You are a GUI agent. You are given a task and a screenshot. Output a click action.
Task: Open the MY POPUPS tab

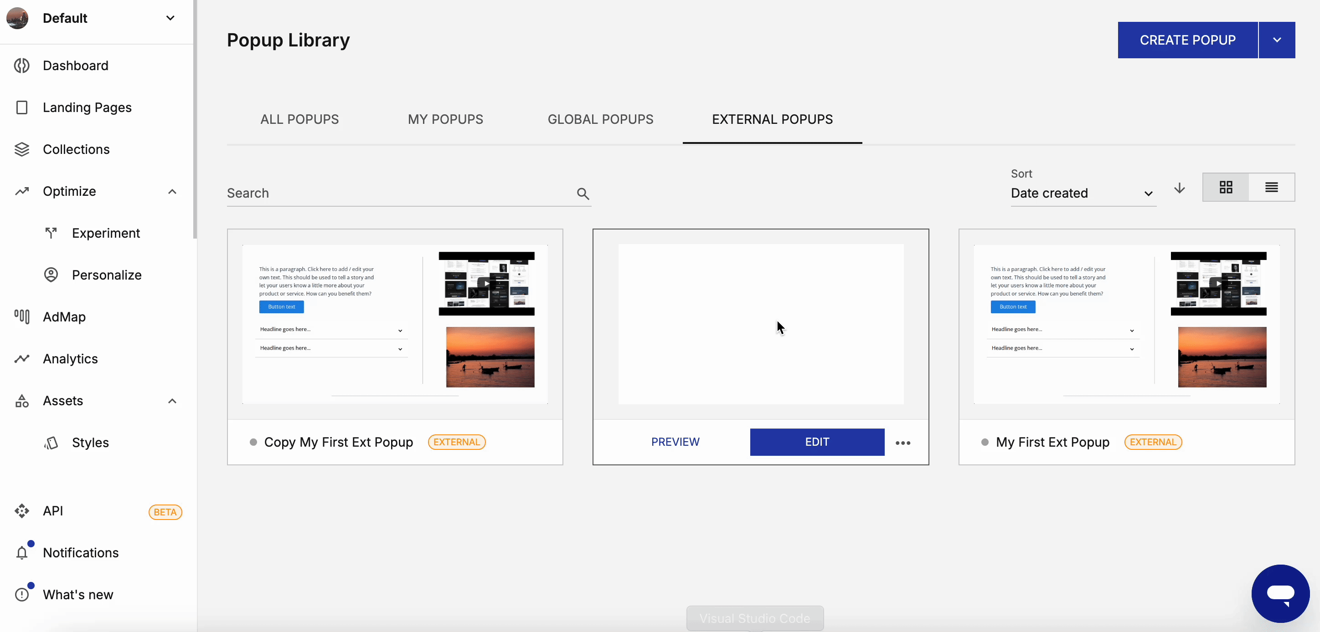pos(445,119)
